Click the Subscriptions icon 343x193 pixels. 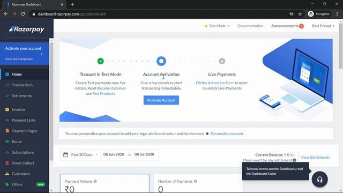(x=7, y=152)
